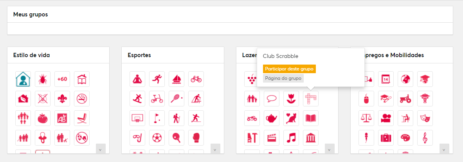Select the graduation cap group icon

coord(425,79)
